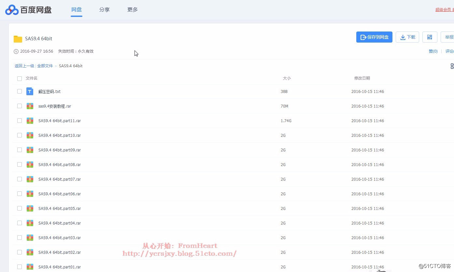Click the 赞(0) like link
Image resolution: width=454 pixels, height=272 pixels.
tap(433, 51)
